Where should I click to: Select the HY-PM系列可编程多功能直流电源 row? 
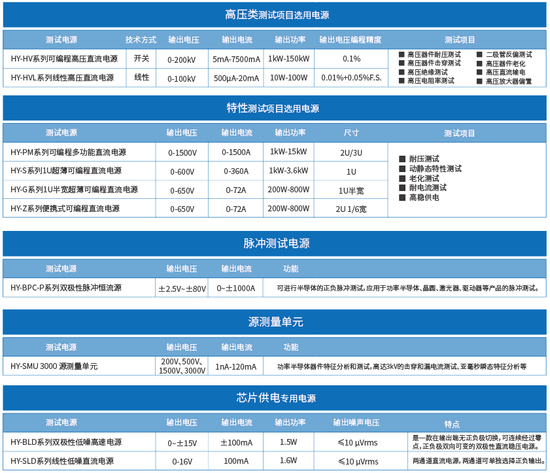[68, 152]
